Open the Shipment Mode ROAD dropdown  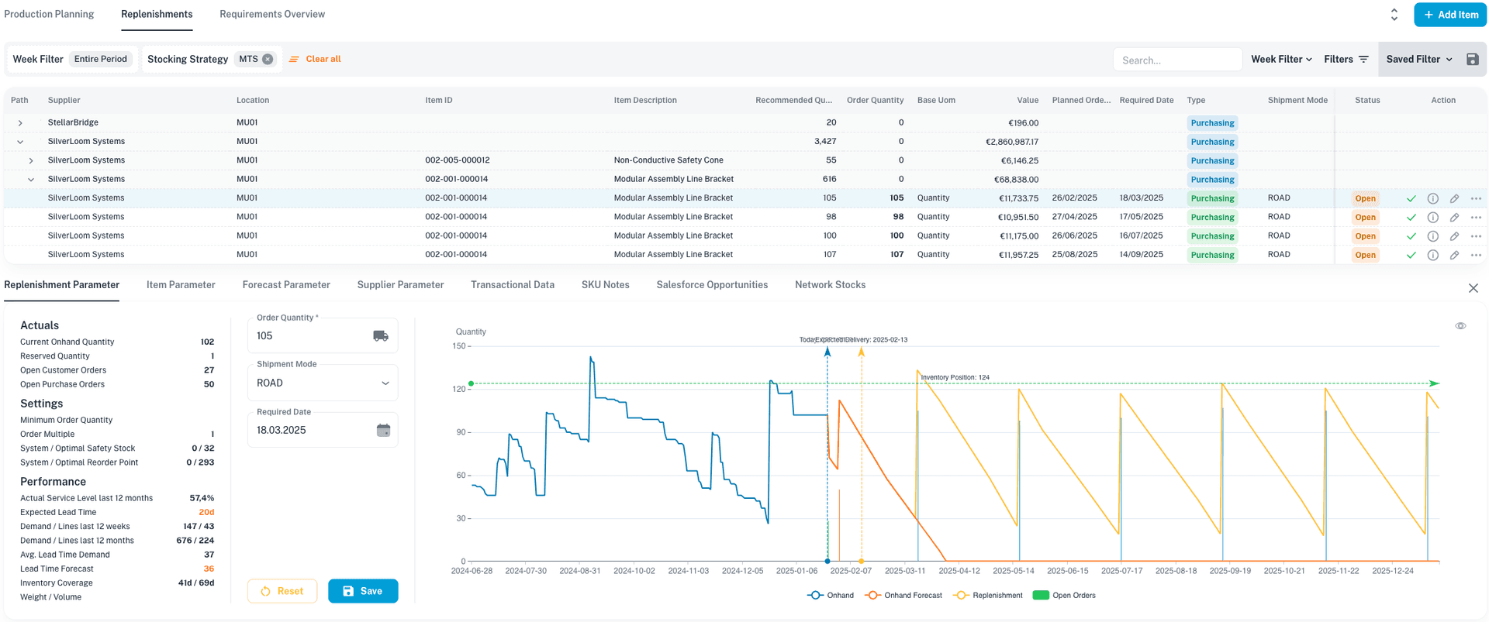[x=323, y=383]
